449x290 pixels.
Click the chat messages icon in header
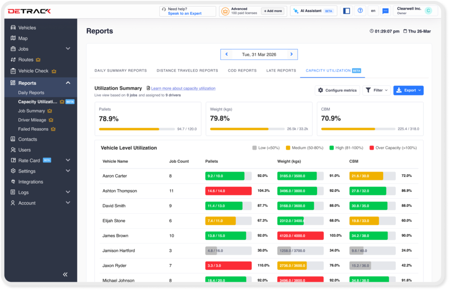(x=385, y=11)
